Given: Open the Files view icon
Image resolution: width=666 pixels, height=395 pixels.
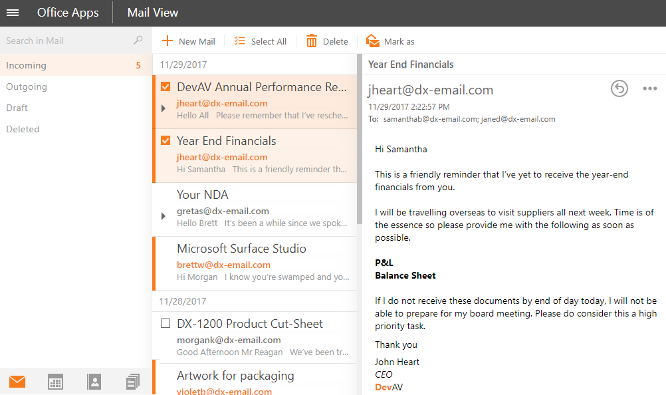Looking at the screenshot, I should pyautogui.click(x=133, y=382).
